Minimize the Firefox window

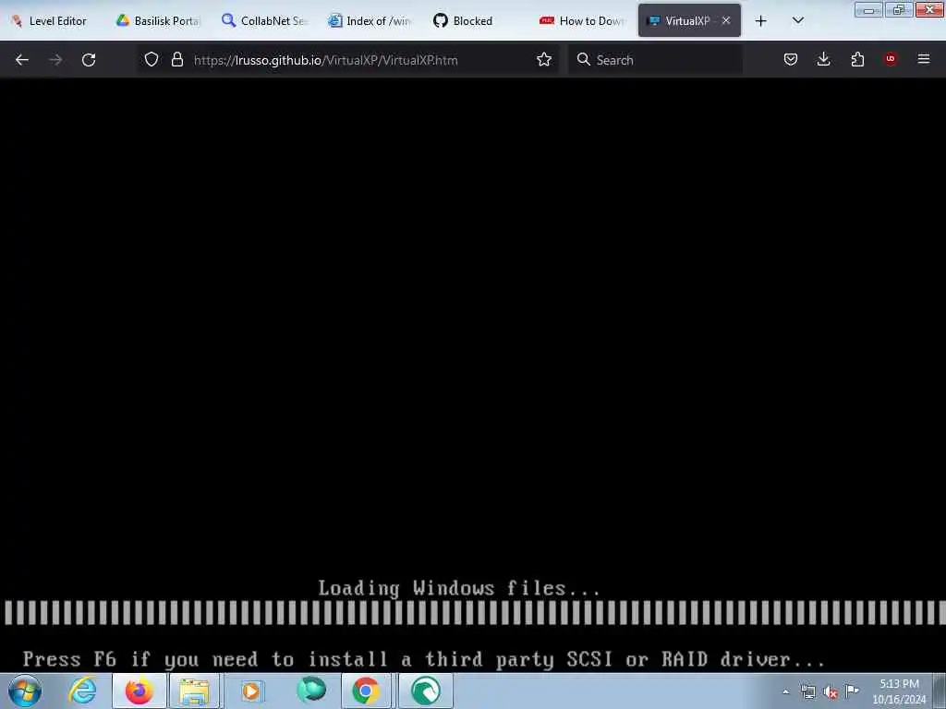click(868, 9)
